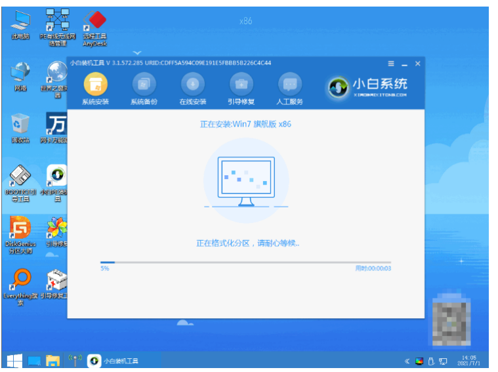
Task: Minimize the 小白装机工具 window
Action: 404,64
